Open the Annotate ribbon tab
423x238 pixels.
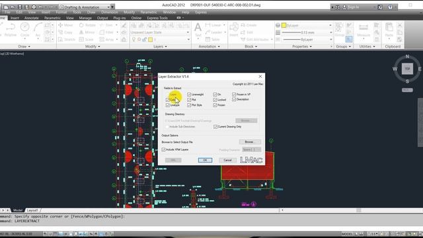32,18
